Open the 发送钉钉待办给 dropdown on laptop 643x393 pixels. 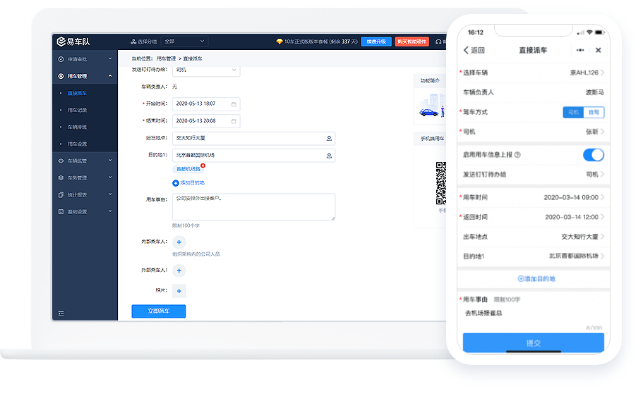click(x=206, y=70)
